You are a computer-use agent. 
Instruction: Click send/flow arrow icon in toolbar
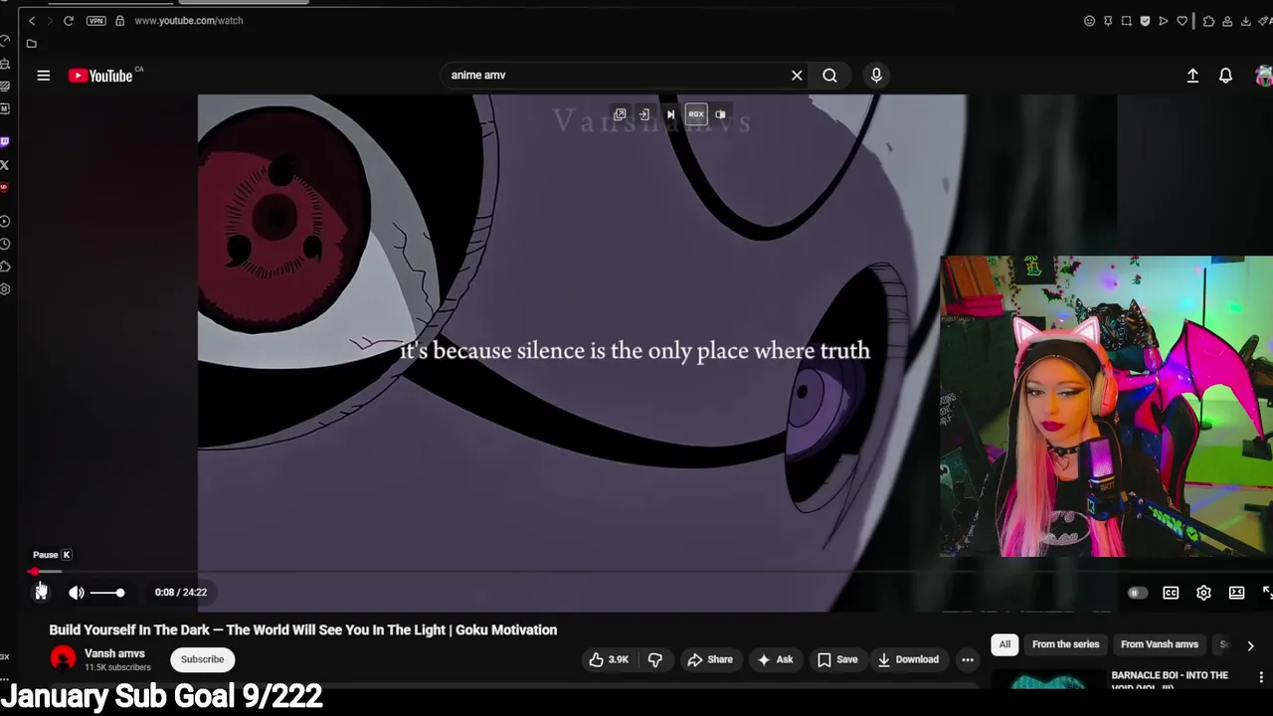point(1164,21)
